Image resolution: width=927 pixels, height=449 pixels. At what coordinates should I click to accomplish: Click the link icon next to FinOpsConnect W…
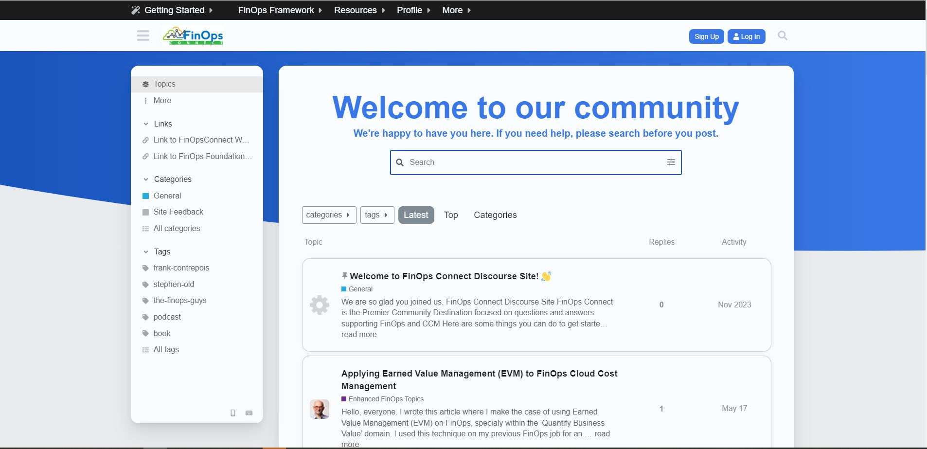145,140
